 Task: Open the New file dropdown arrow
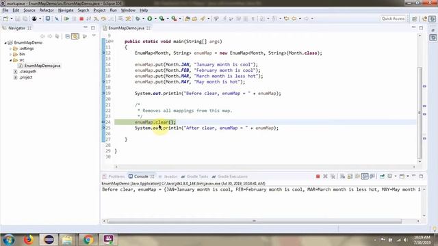coord(12,18)
